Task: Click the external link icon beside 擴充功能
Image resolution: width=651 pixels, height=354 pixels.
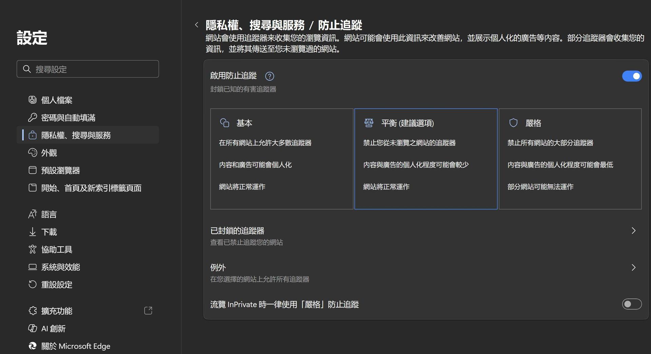Action: (x=148, y=311)
